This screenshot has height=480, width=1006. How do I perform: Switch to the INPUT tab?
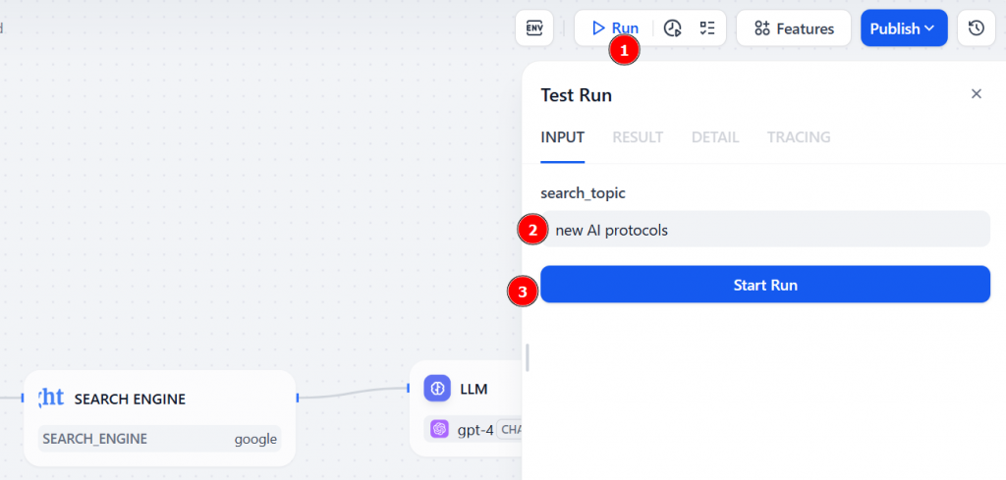[563, 137]
